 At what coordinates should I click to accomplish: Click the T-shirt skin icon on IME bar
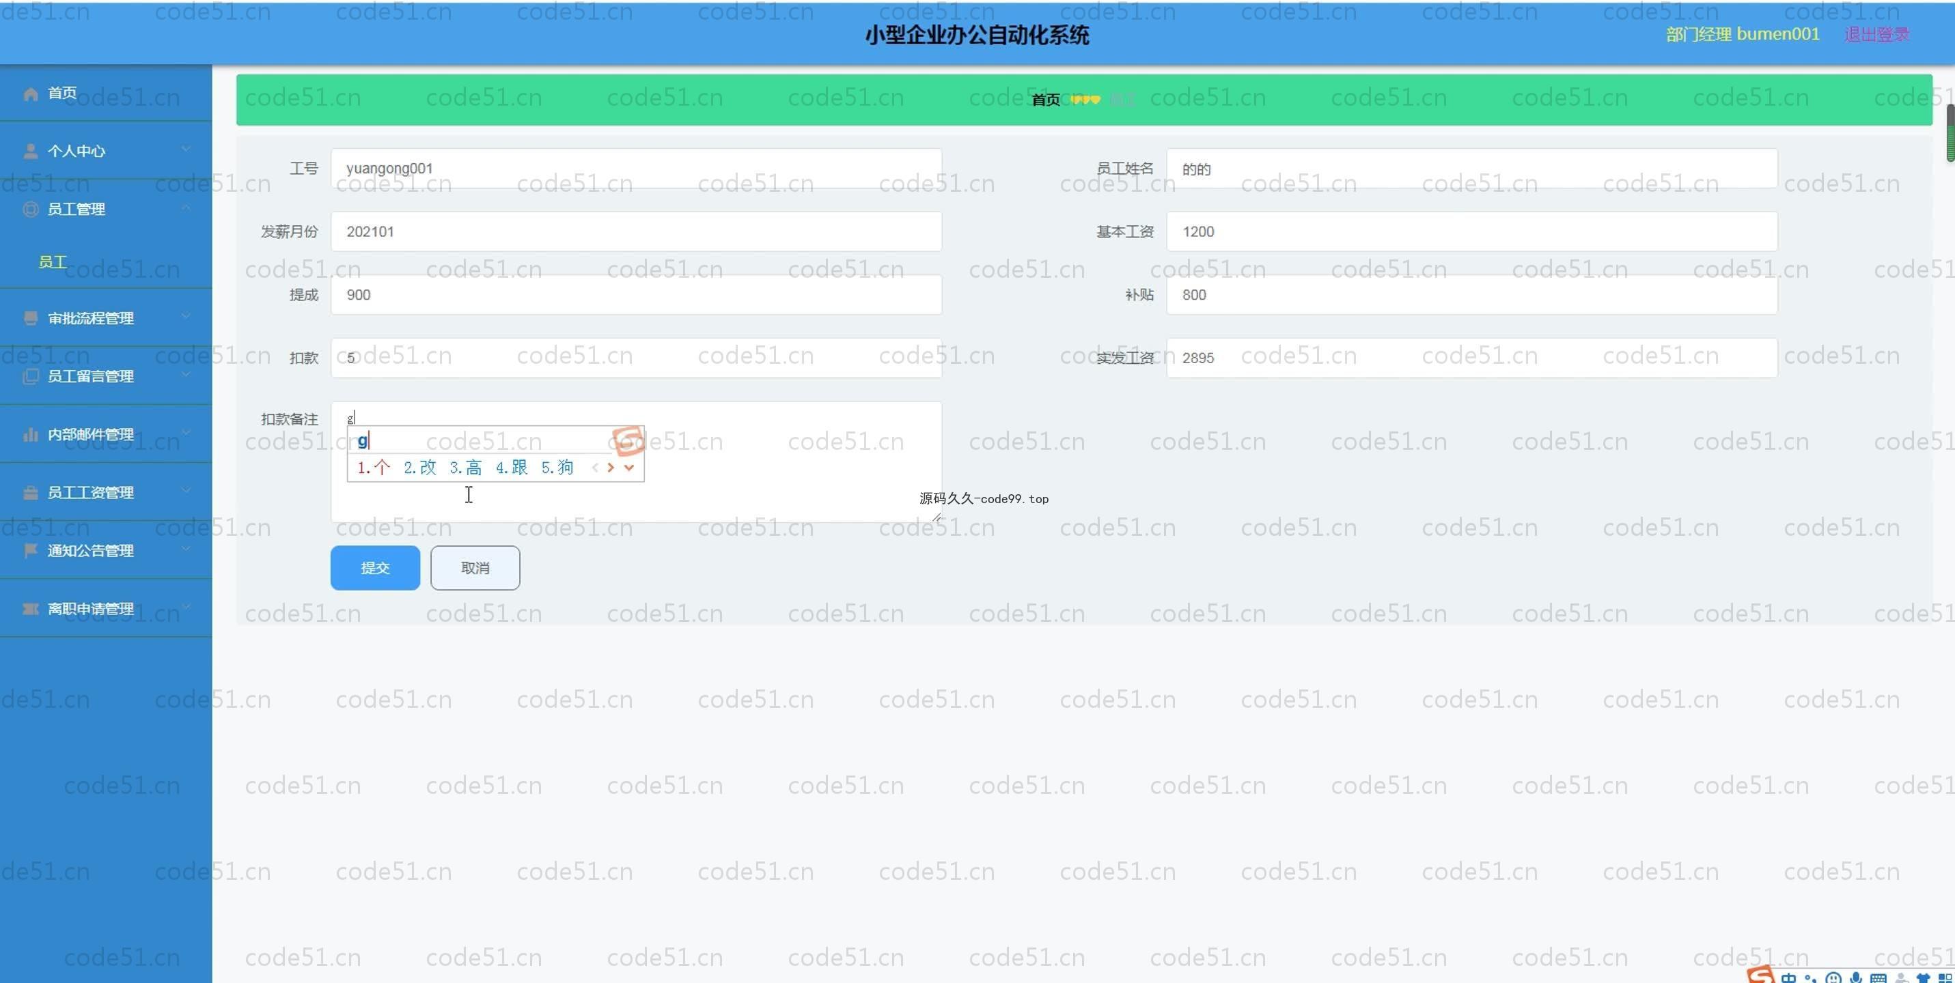coord(1923,978)
